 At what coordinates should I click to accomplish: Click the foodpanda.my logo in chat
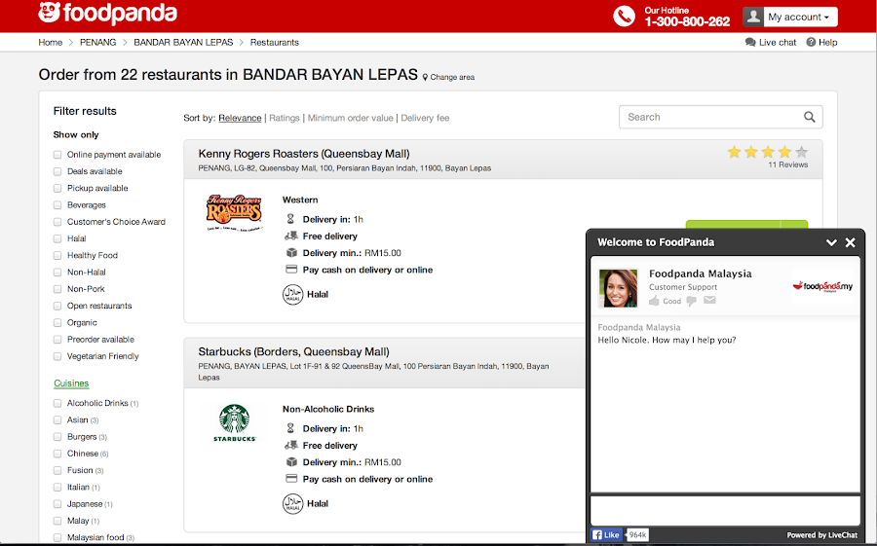tap(822, 287)
